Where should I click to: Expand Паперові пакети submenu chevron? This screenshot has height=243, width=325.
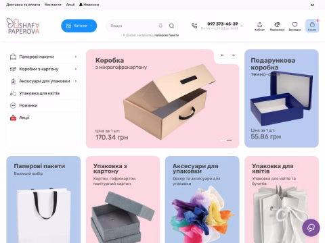(76, 57)
